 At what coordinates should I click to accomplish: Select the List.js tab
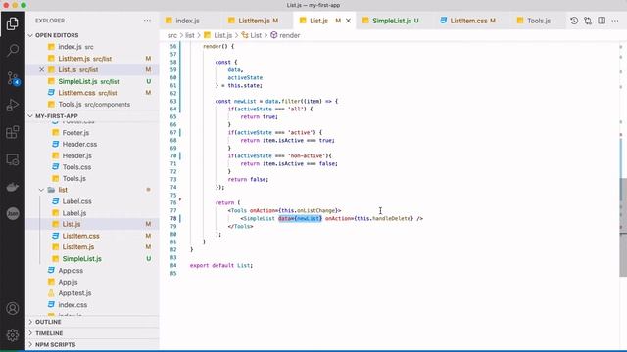point(318,21)
